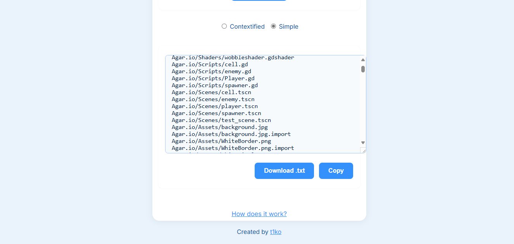Click the textarea scroll-down arrow
Screen dimensions: 514x244
363,143
